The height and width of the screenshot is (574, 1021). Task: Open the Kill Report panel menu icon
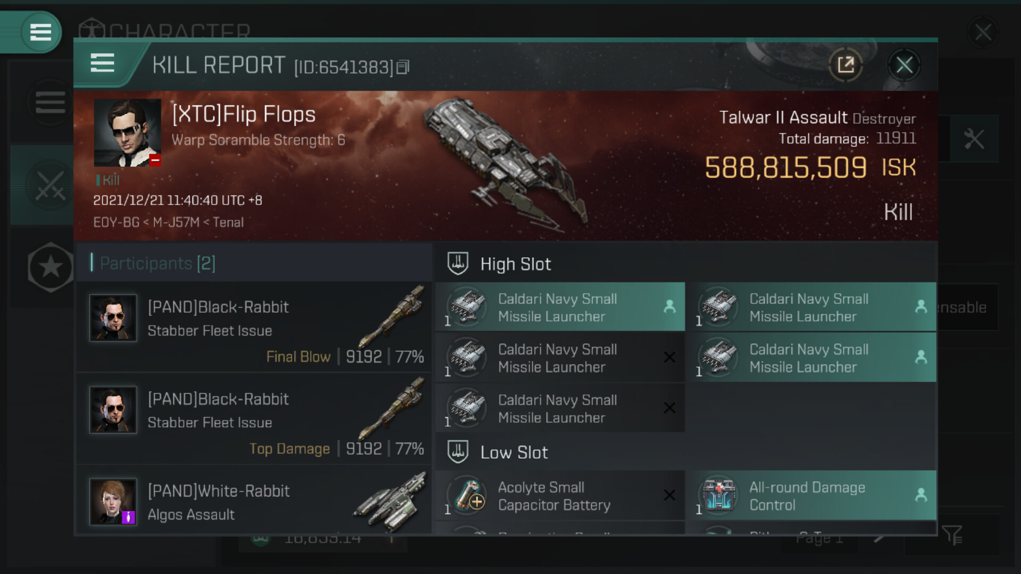[x=102, y=63]
